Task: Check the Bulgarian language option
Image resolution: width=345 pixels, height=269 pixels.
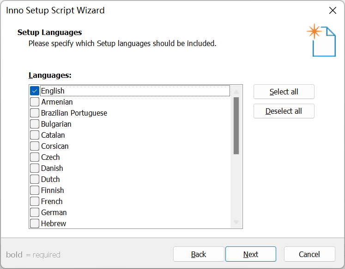Action: [35, 124]
